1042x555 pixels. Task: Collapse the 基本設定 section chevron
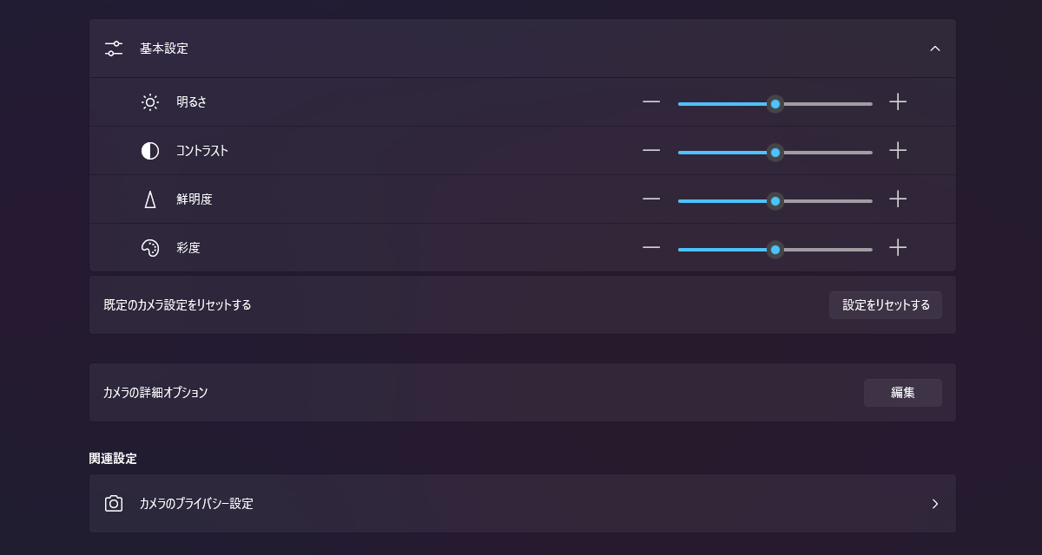click(x=935, y=49)
